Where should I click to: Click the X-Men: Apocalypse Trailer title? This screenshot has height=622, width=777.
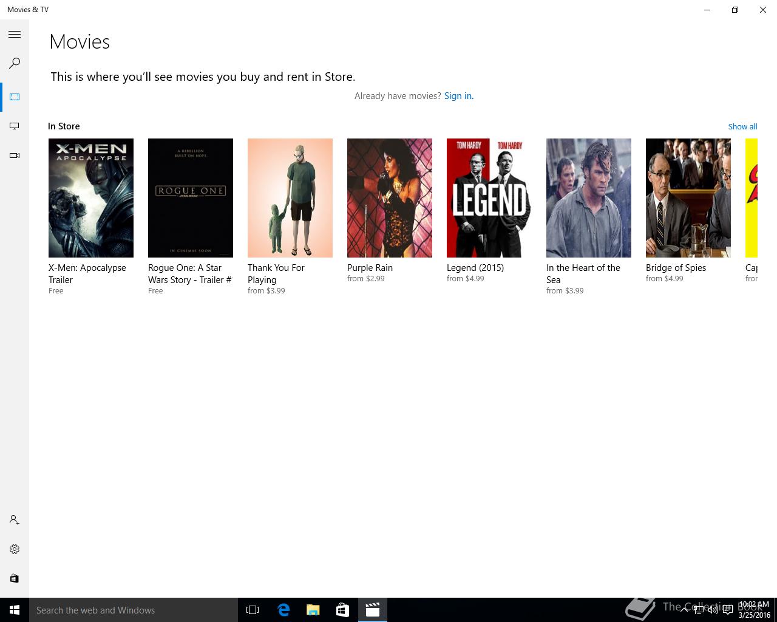point(87,274)
